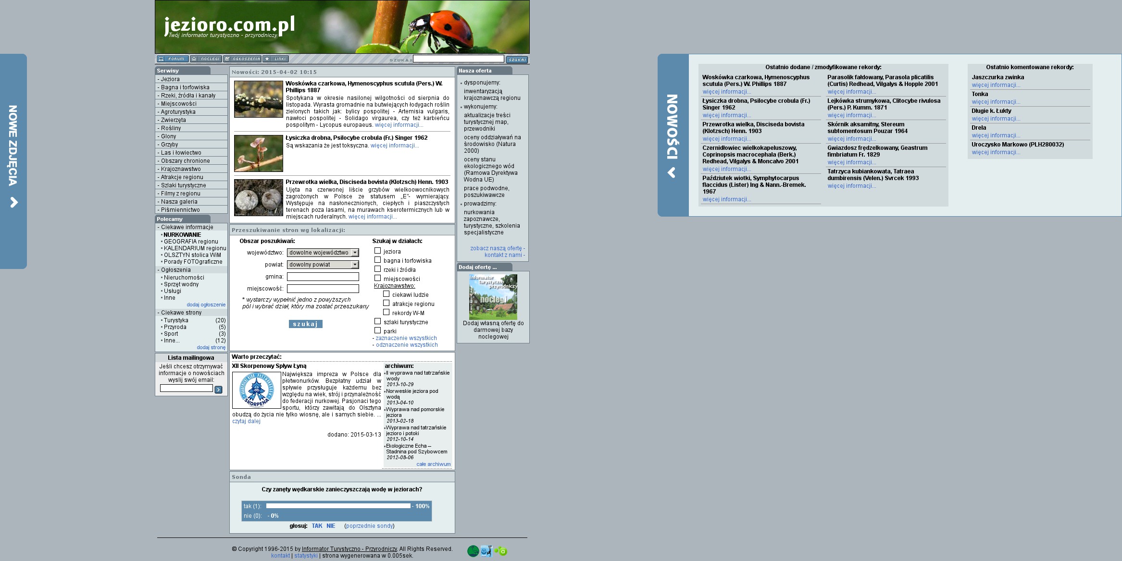Click green heron logo in footer
Image resolution: width=1122 pixels, height=561 pixels.
[x=473, y=551]
